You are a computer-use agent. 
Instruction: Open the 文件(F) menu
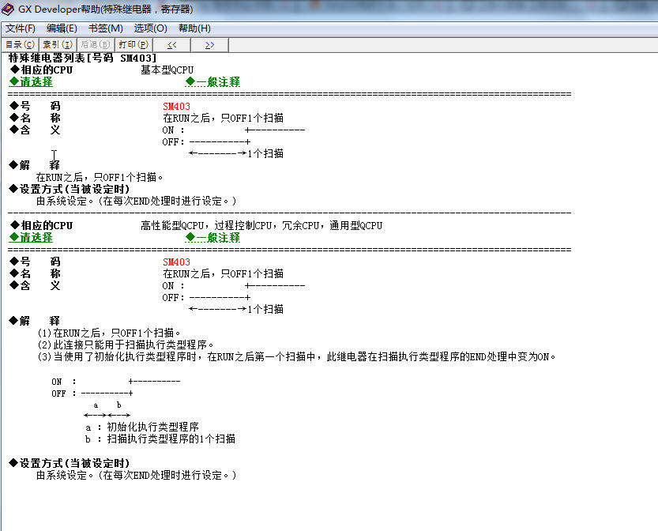coord(21,28)
